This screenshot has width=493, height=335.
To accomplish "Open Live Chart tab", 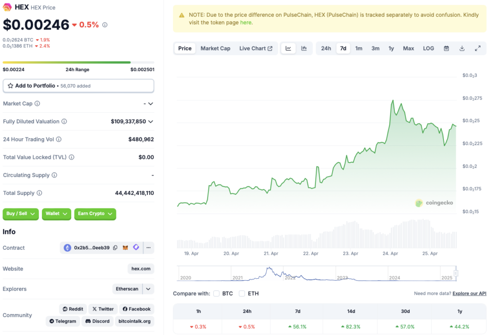I will click(256, 49).
